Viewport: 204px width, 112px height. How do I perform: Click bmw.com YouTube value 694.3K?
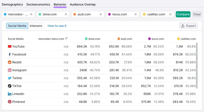[82, 46]
